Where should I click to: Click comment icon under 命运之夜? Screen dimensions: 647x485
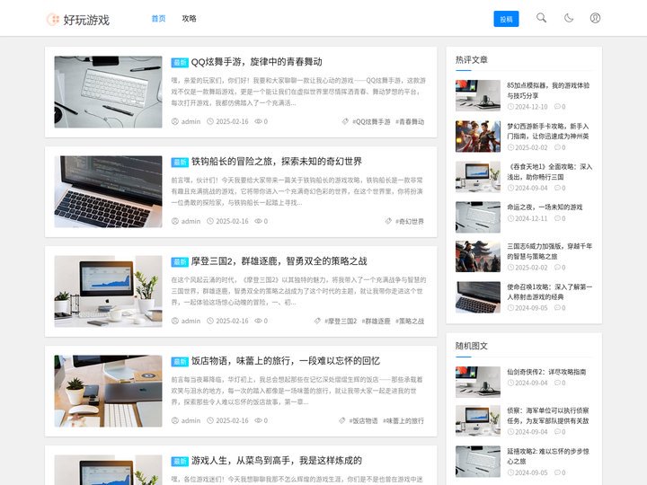pyautogui.click(x=557, y=218)
